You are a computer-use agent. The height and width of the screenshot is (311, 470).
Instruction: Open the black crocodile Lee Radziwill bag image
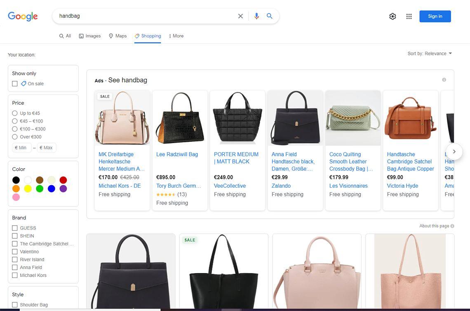180,118
